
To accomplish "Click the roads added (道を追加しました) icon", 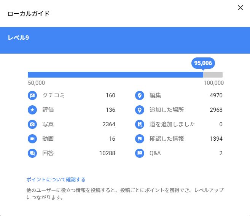I will [140, 124].
